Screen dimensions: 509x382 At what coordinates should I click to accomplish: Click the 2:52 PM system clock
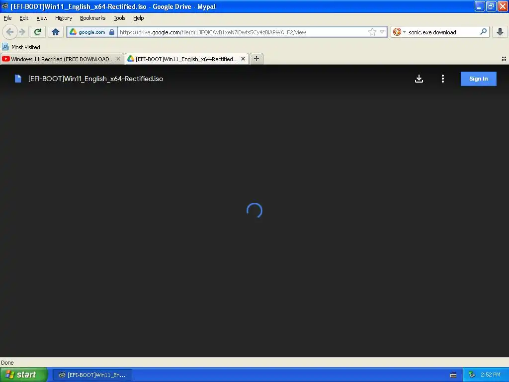pyautogui.click(x=491, y=375)
